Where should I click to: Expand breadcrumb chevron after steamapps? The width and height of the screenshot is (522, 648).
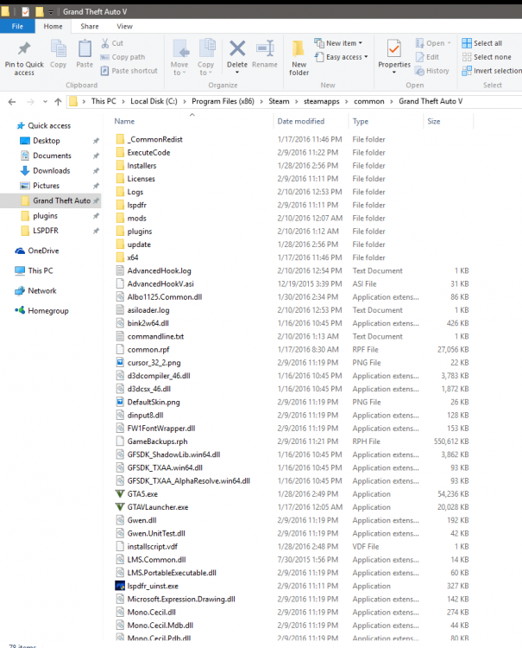346,102
